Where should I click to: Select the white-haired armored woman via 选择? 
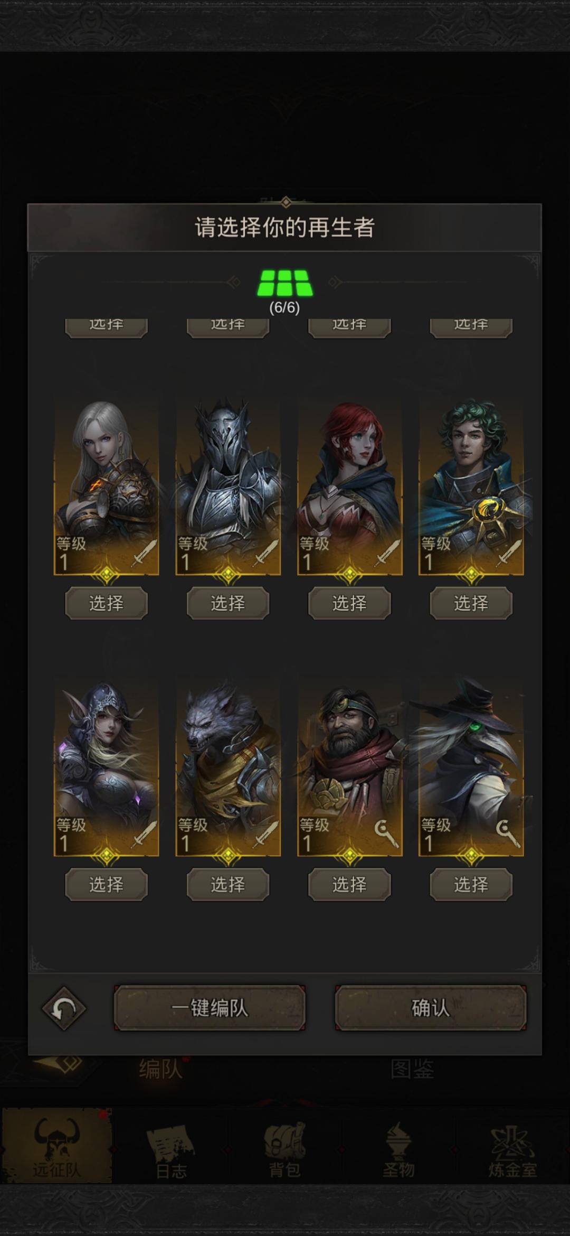106,603
